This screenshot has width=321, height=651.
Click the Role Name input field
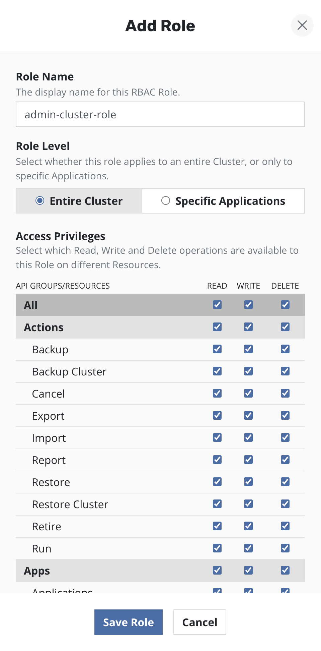[x=160, y=114]
